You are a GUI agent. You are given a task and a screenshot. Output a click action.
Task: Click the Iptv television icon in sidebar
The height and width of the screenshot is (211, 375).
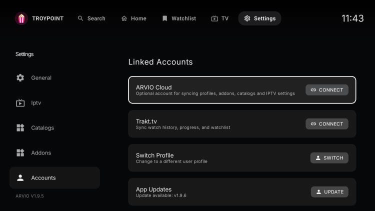click(20, 103)
